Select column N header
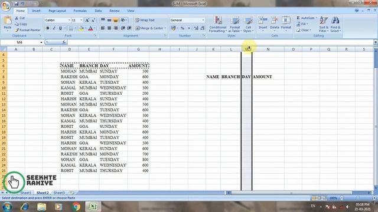 (x=268, y=49)
